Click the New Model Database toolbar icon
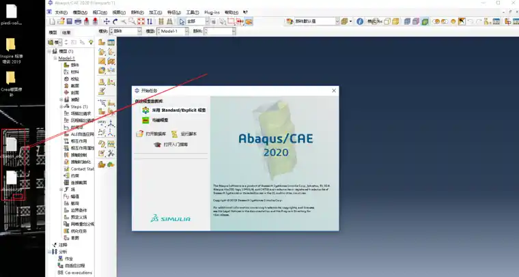Viewport: 519px width, 277px height. coord(53,21)
